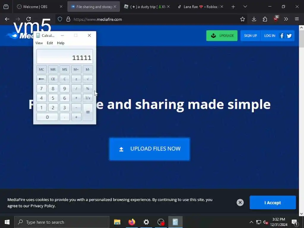
Task: Click the UPLOAD FILES NOW button
Action: (x=150, y=149)
